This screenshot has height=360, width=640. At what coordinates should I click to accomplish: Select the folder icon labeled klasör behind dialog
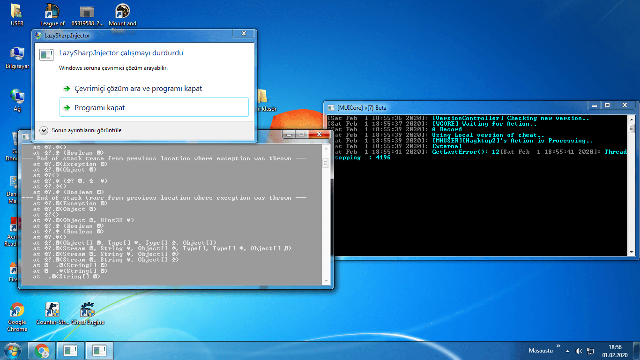pos(262,100)
